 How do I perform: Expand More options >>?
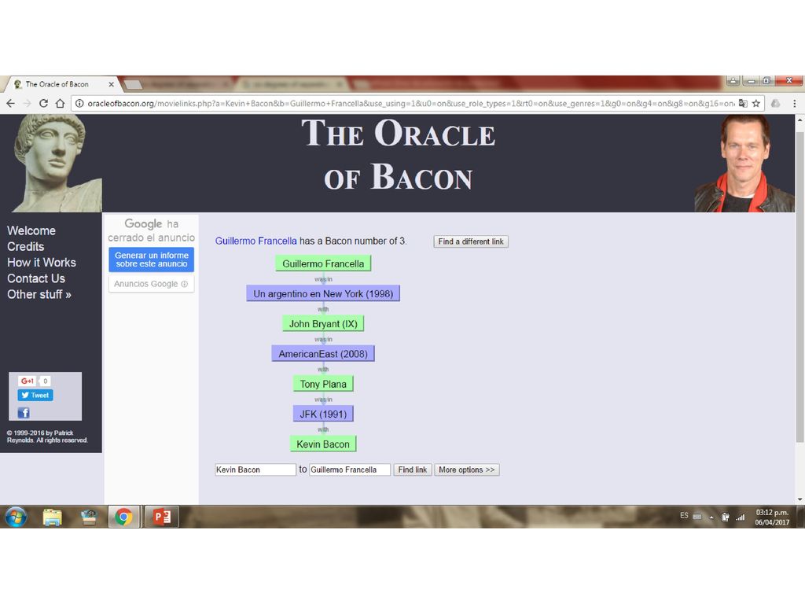pyautogui.click(x=467, y=470)
